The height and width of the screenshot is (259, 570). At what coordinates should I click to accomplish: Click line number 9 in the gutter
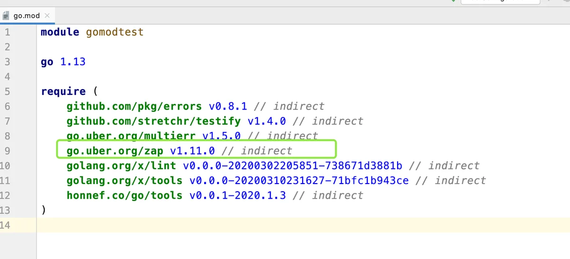[x=7, y=151]
